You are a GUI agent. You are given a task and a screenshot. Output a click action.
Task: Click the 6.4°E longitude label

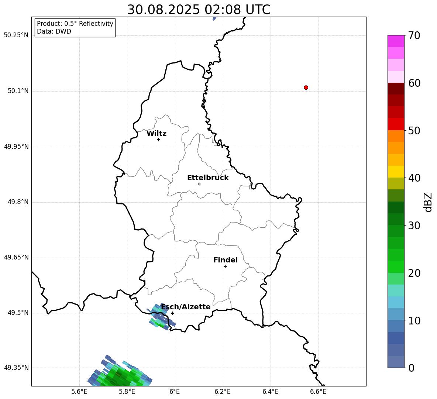pos(270,392)
